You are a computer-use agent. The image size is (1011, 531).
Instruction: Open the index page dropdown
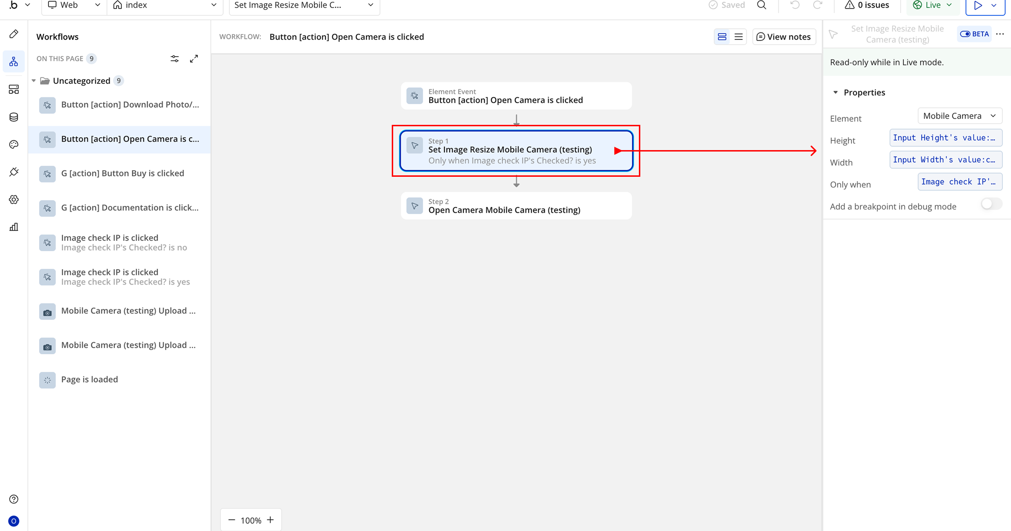pos(165,5)
